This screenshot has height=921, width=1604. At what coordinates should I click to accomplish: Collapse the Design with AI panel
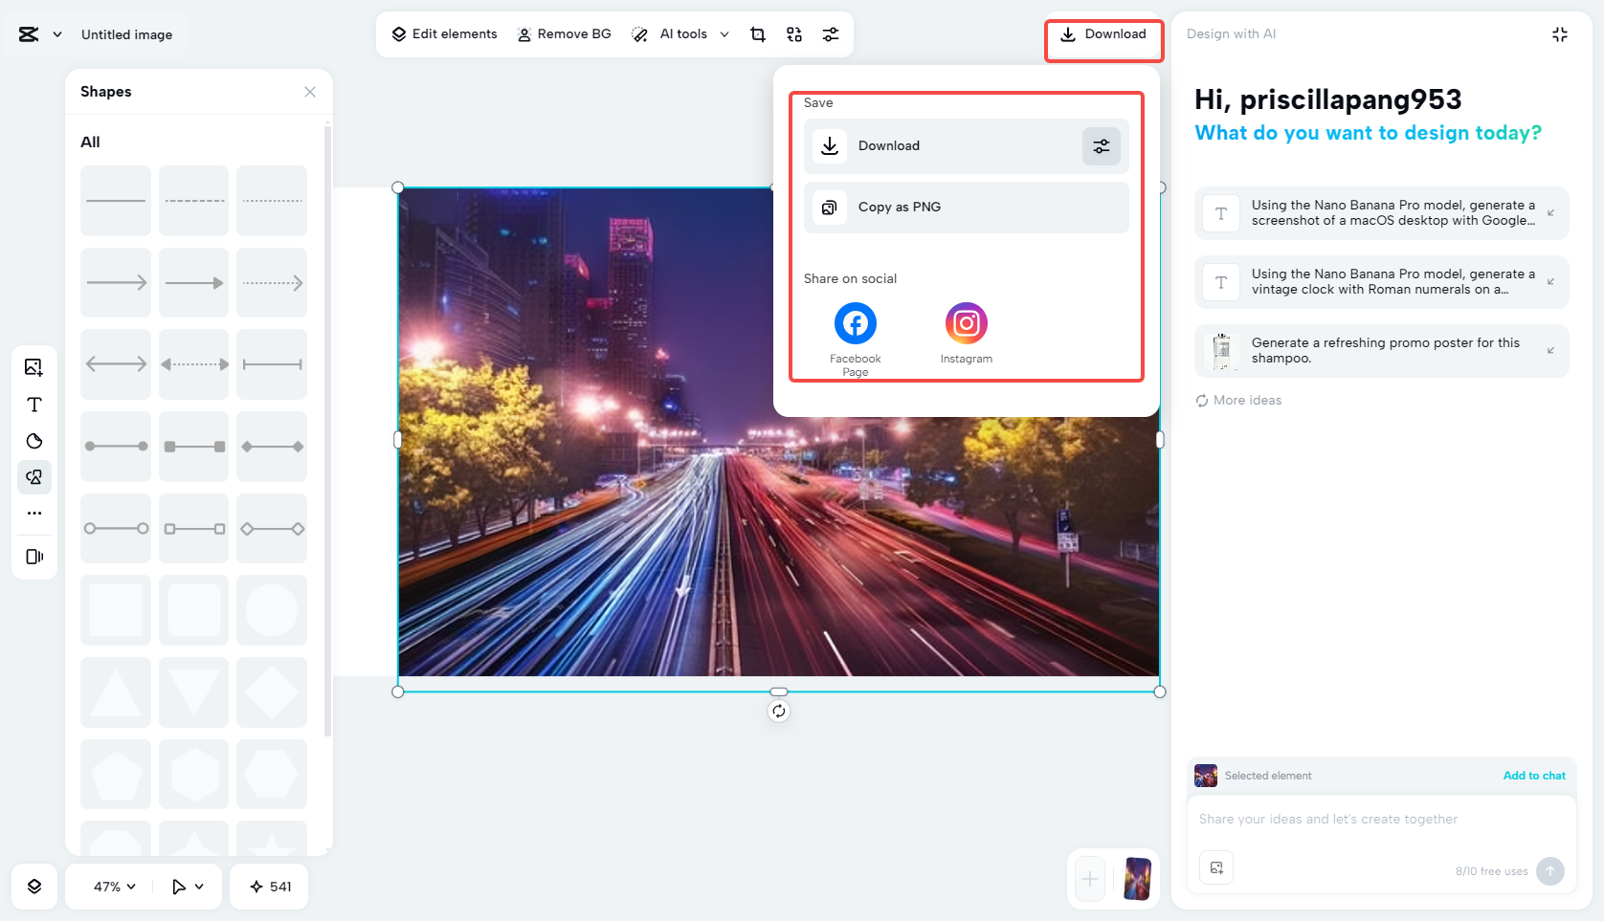1560,34
